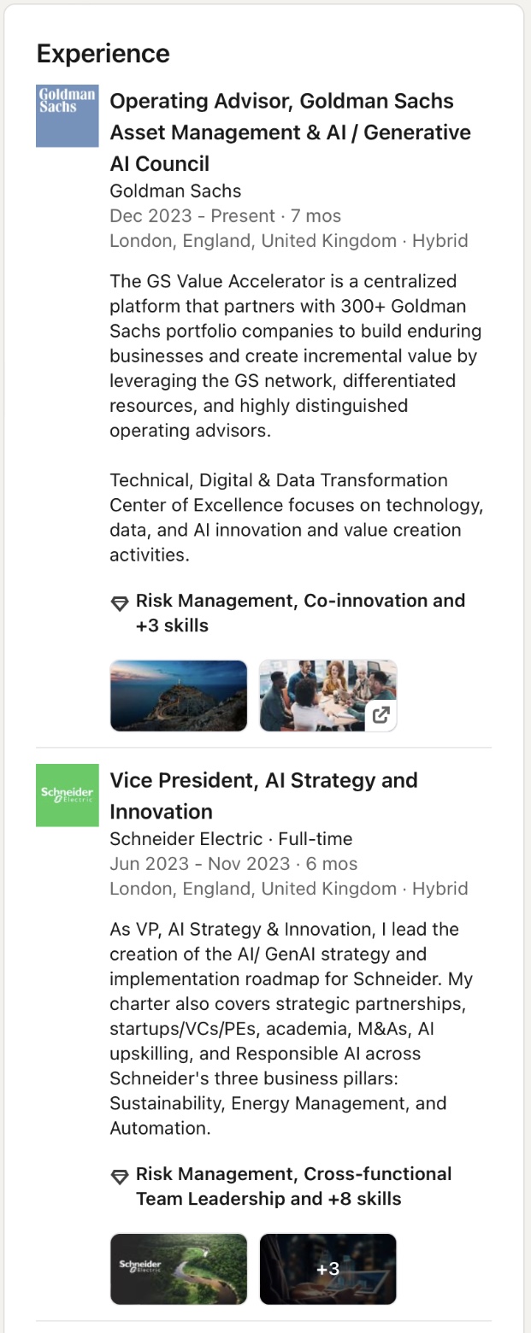
Task: Click the Schneider Electric company logo
Action: pyautogui.click(x=68, y=796)
